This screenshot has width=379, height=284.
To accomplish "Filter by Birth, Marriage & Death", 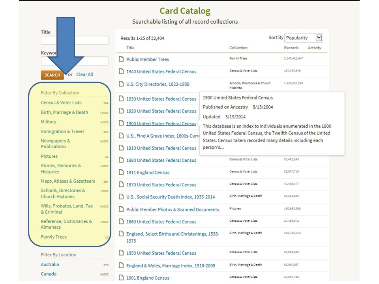I will (x=64, y=112).
